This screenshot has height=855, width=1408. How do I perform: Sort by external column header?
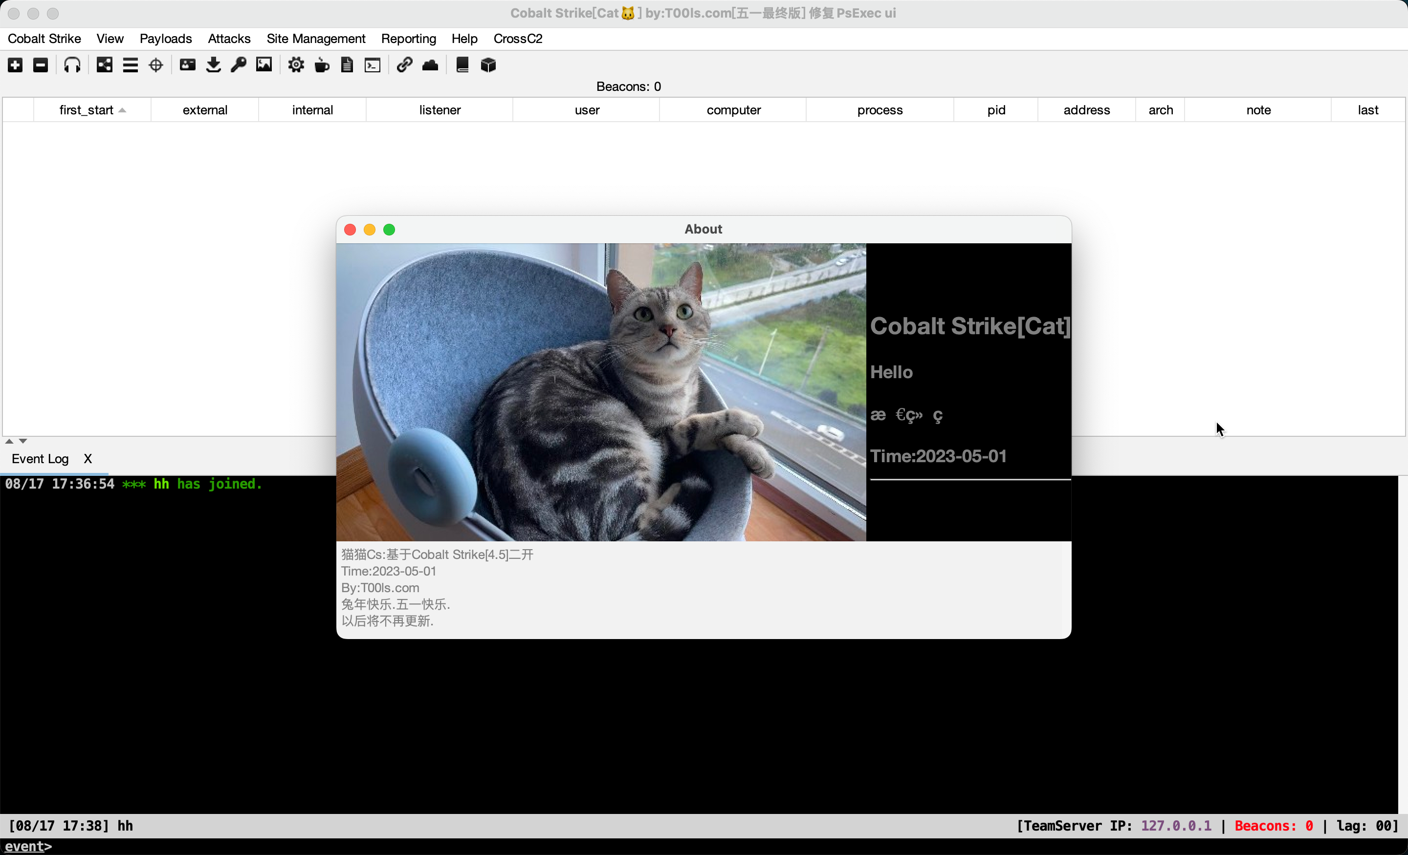point(205,109)
